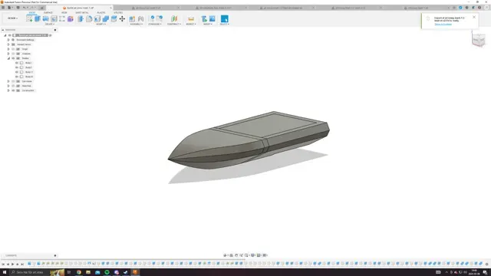Switch to the Plastic tab
Screen dimensions: 491x276
101,12
